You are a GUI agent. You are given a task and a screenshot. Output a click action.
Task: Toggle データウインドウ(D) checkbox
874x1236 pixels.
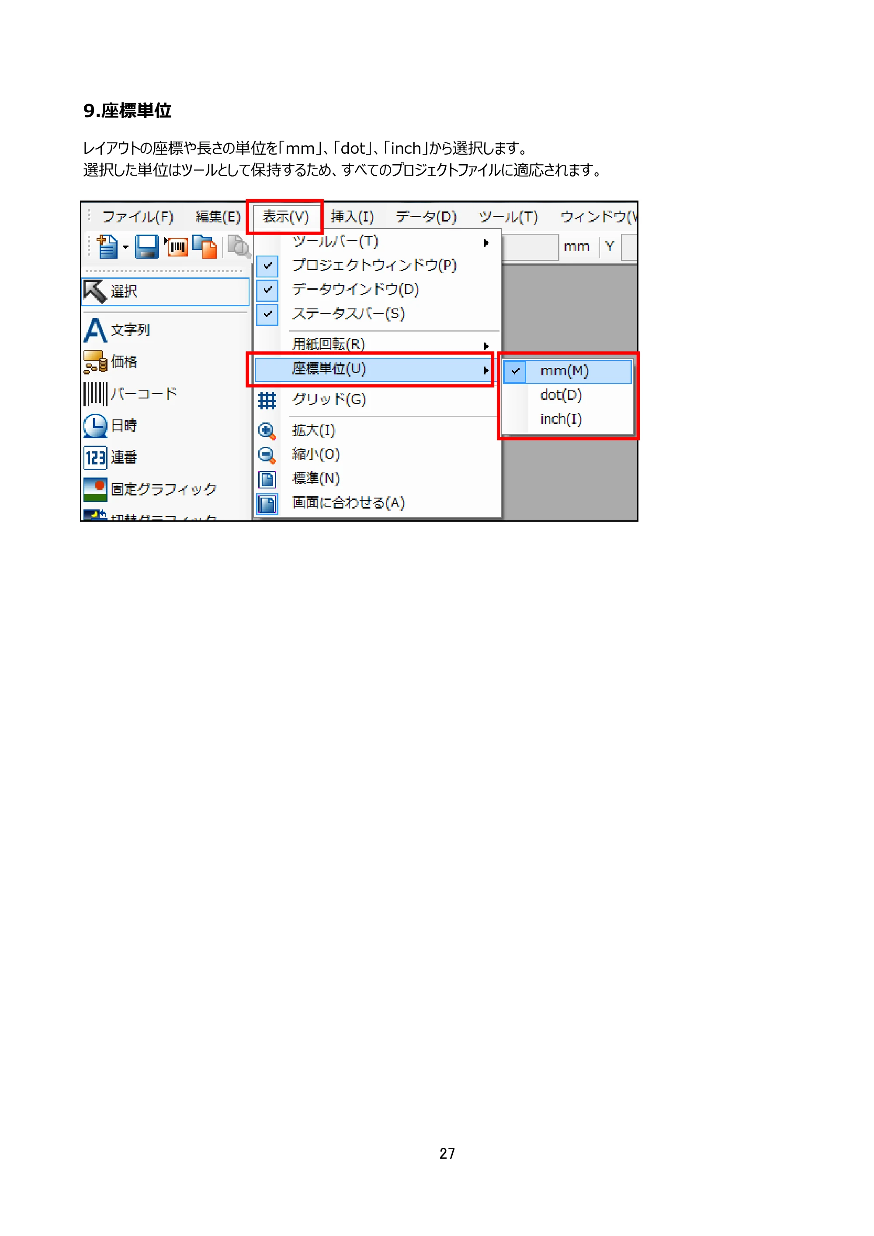click(x=267, y=290)
